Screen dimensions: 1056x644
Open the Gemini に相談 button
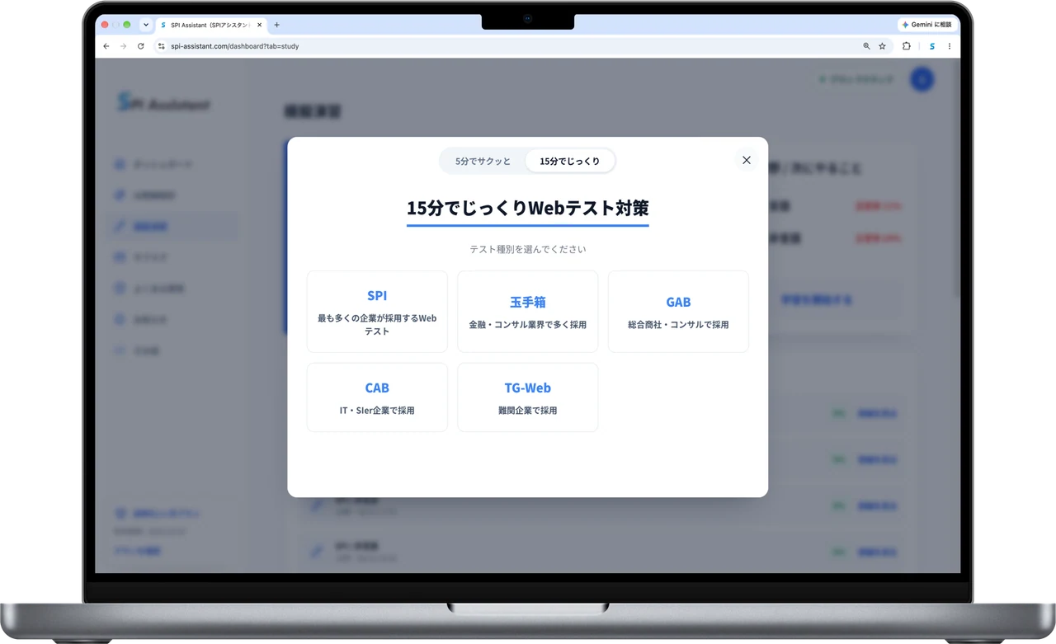click(x=927, y=25)
